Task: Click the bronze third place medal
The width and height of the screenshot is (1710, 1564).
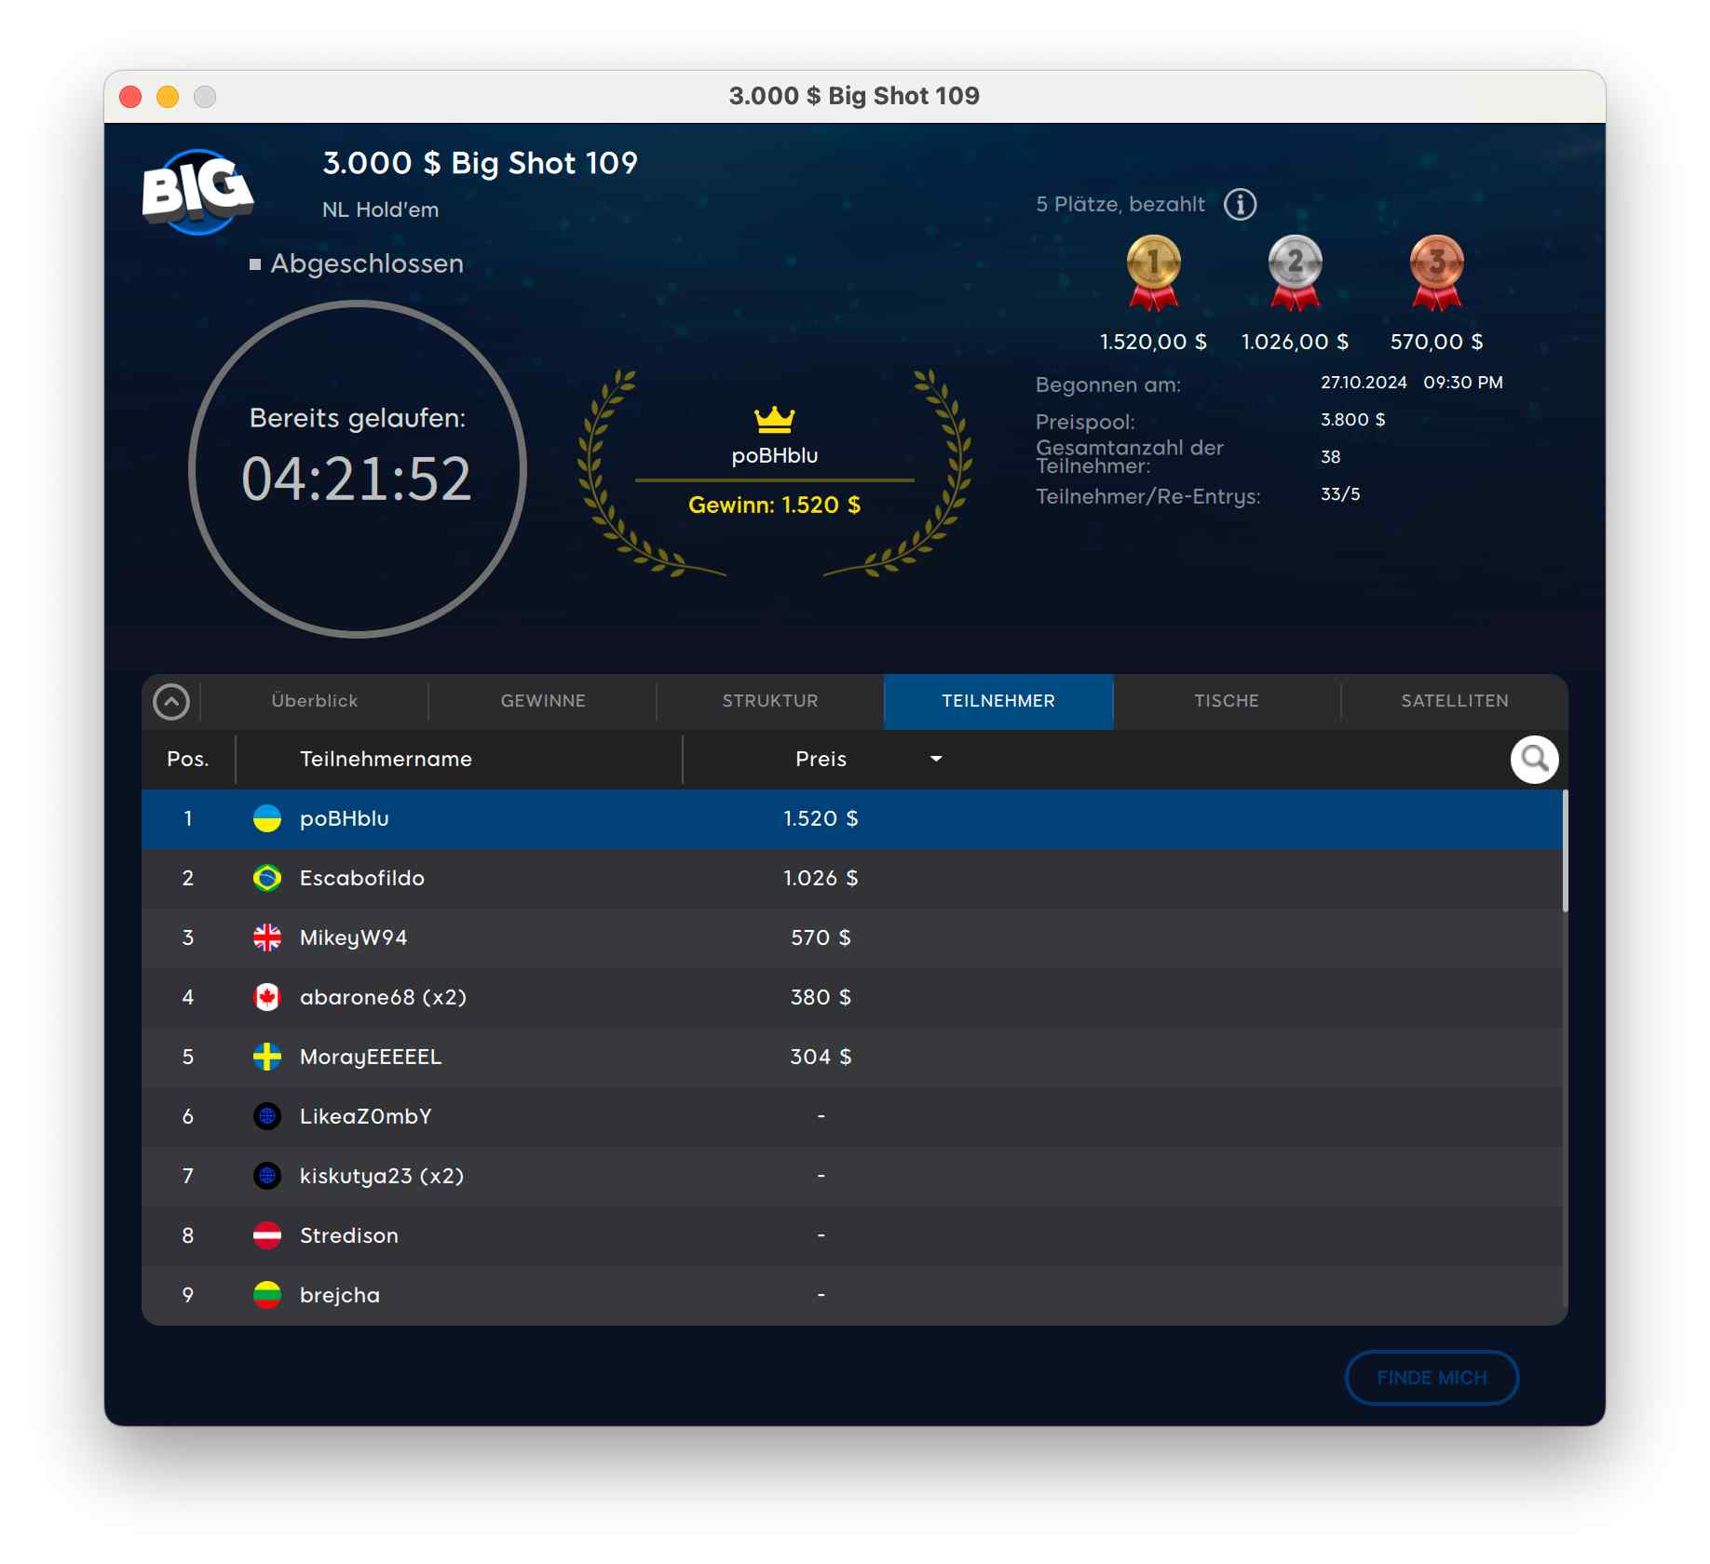Action: coord(1436,271)
